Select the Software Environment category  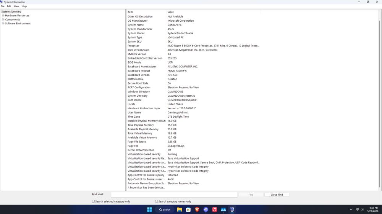18,24
